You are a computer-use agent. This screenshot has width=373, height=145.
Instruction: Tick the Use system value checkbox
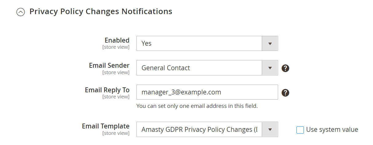coord(300,130)
